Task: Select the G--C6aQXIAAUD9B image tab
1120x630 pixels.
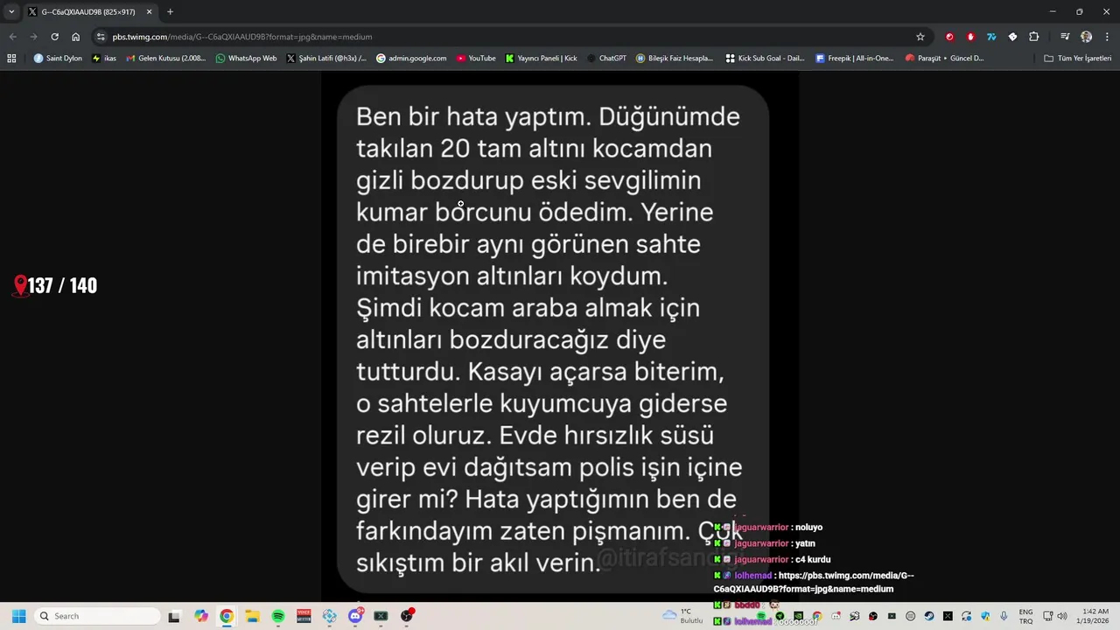Action: (x=89, y=12)
